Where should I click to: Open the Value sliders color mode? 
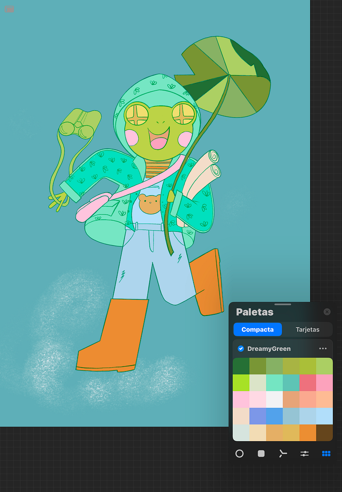304,454
